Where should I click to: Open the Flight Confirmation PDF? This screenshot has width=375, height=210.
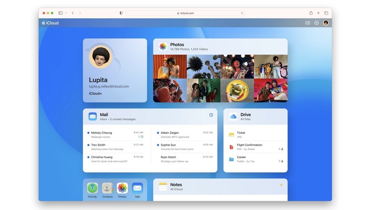coord(256,147)
